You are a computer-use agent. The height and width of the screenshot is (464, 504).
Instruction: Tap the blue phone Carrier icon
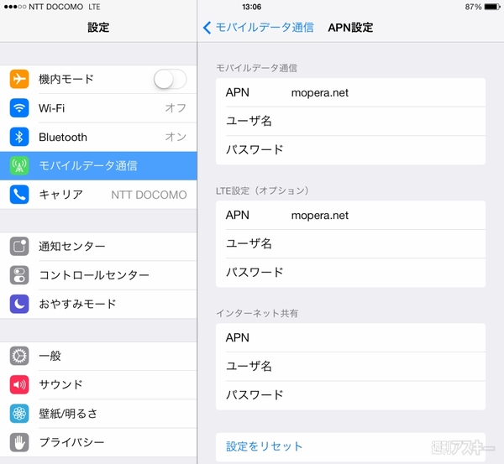(19, 195)
